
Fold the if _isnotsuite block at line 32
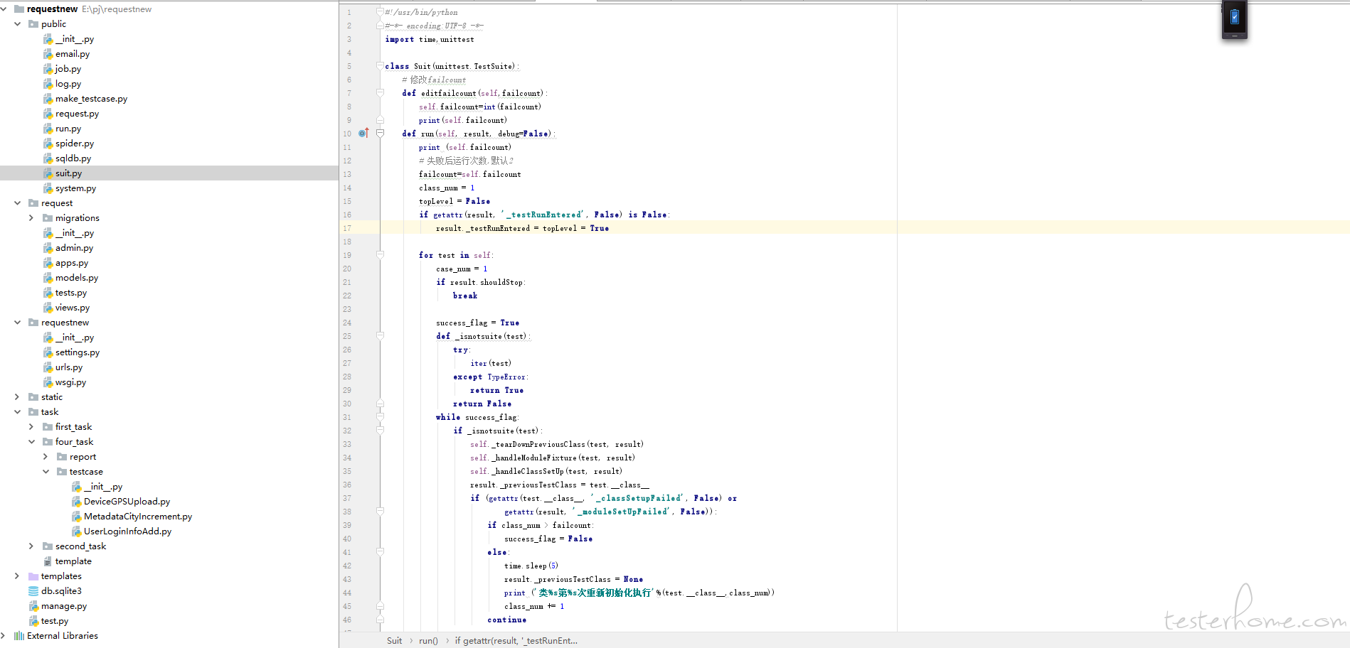coord(380,431)
